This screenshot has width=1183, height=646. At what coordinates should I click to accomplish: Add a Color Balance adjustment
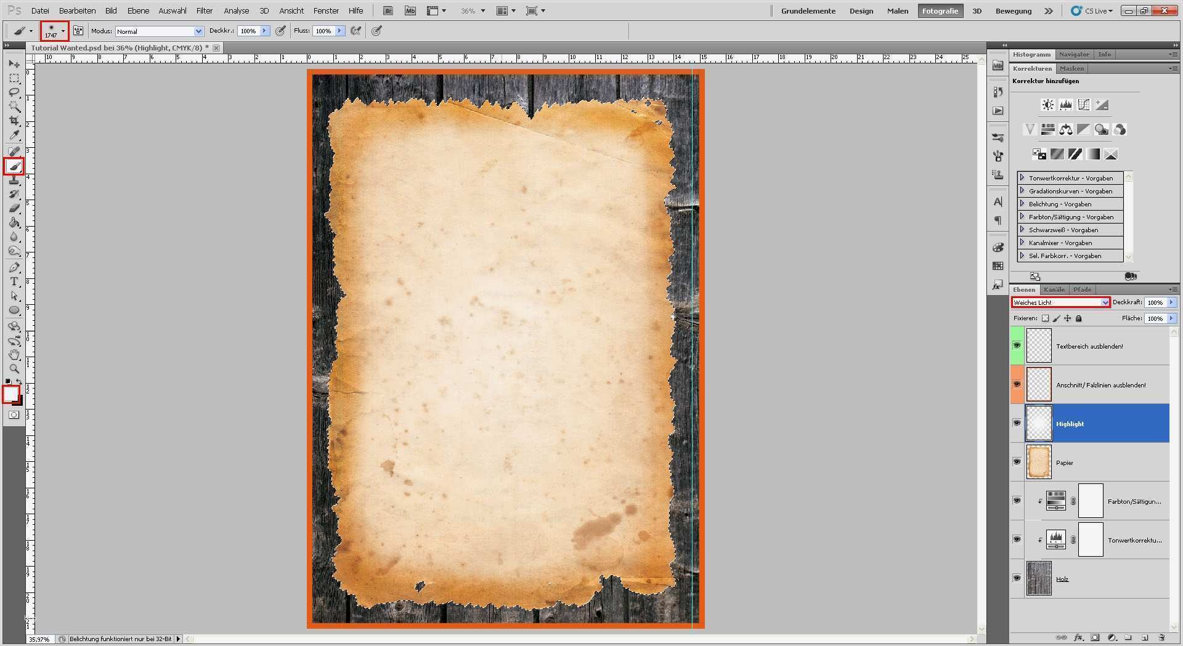coord(1065,130)
